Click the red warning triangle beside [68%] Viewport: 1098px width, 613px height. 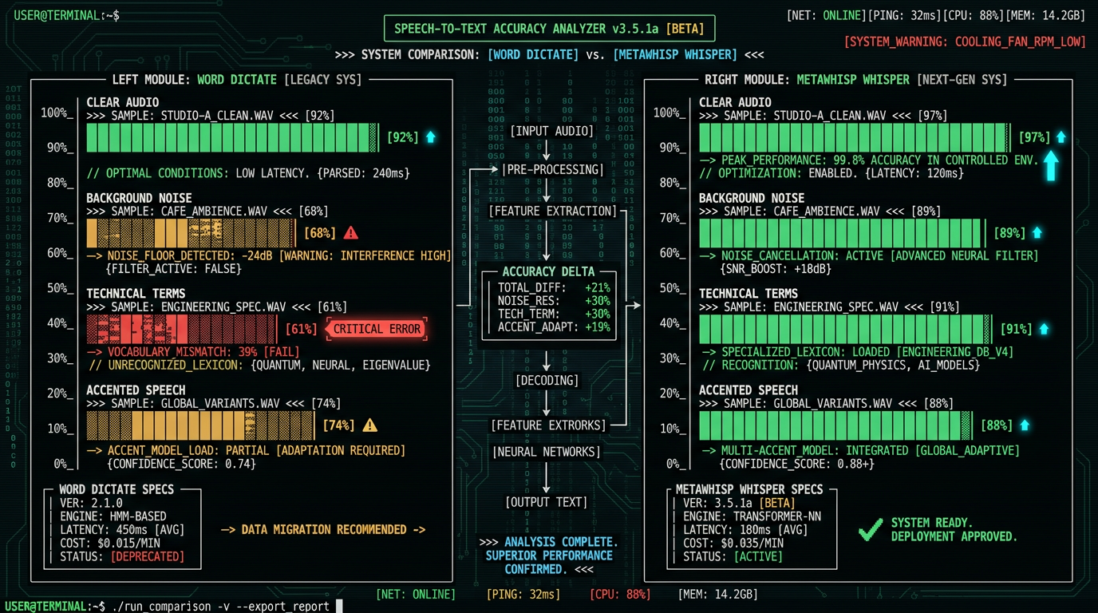pos(350,233)
